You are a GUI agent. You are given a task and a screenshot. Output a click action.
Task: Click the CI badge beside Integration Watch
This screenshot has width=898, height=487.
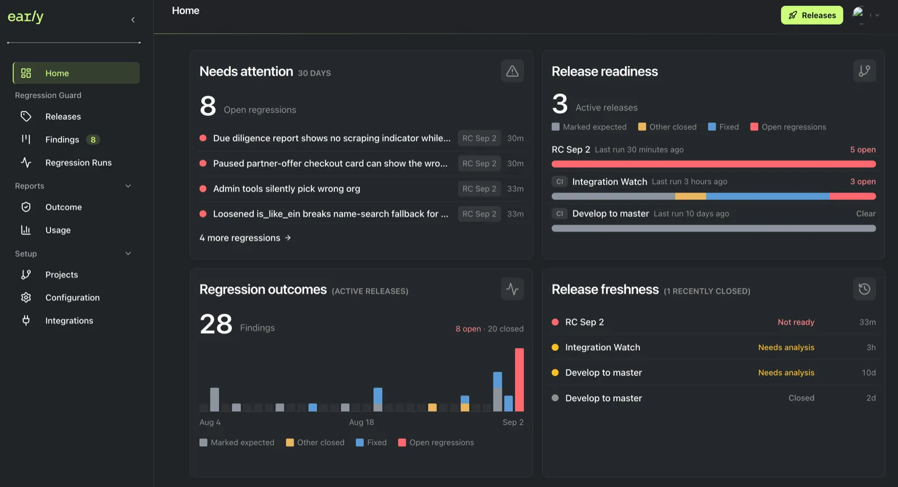click(x=560, y=182)
